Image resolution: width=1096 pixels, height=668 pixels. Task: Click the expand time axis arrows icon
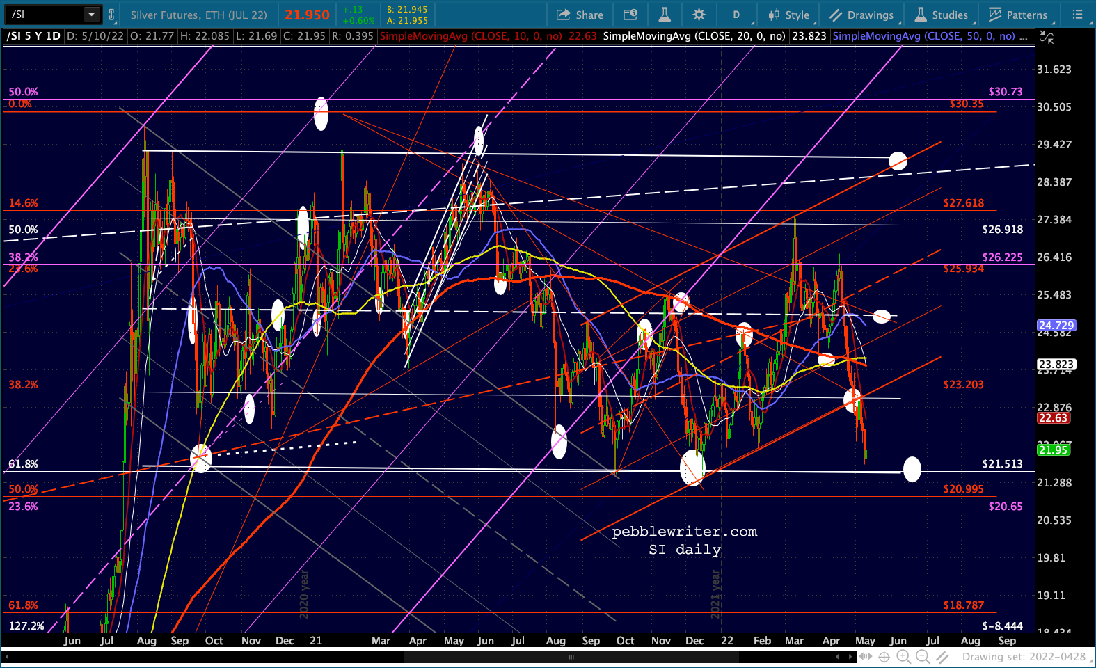[865, 657]
